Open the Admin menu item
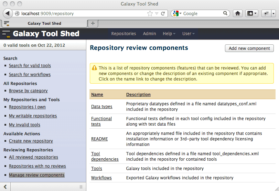The height and width of the screenshot is (191, 279). tap(149, 34)
